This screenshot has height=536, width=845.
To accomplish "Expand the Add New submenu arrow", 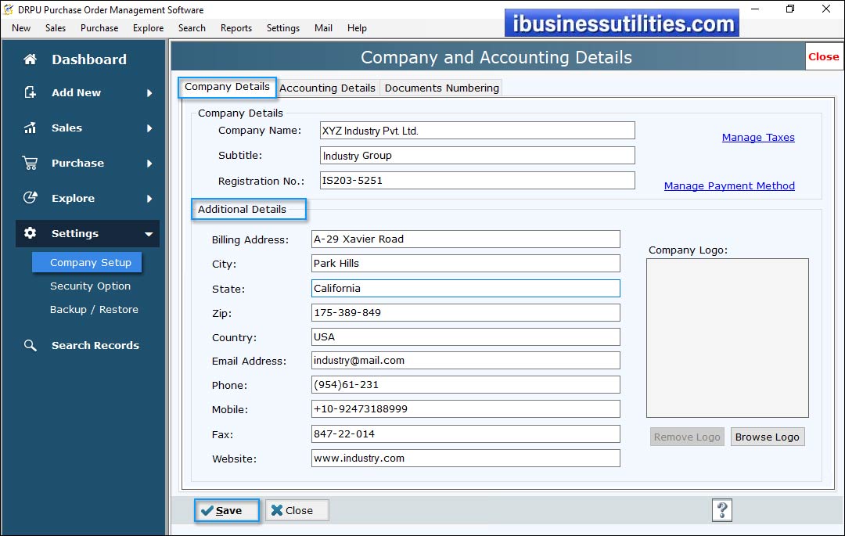I will coord(149,93).
